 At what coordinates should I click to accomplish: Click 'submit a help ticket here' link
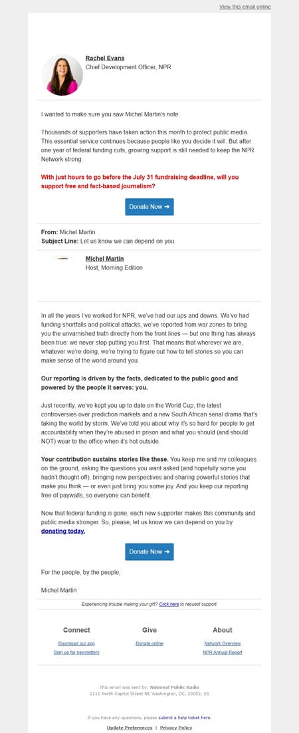(185, 718)
